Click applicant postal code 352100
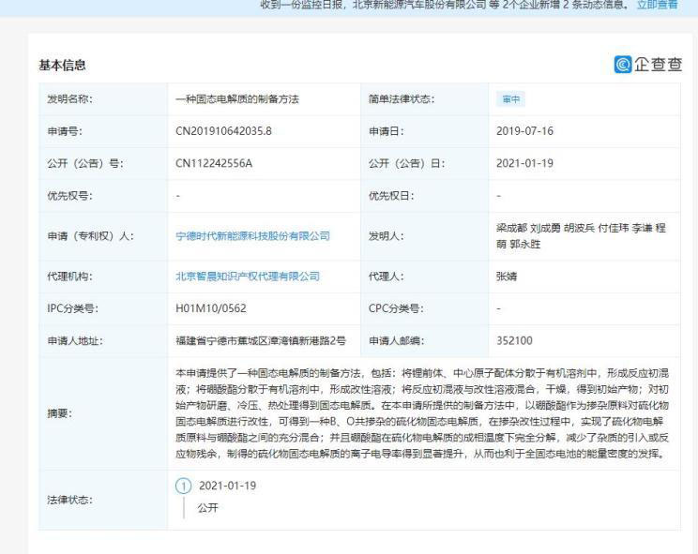The image size is (698, 554). pos(514,340)
